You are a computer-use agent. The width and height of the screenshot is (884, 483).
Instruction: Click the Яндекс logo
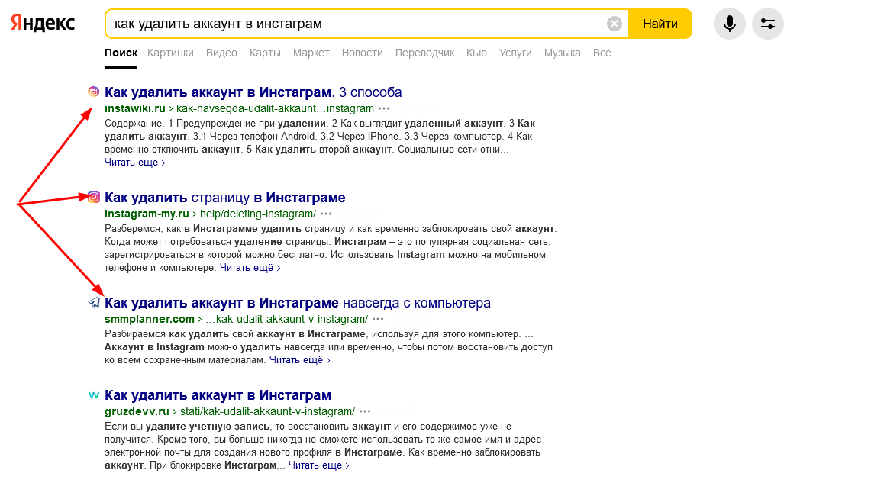tap(43, 23)
